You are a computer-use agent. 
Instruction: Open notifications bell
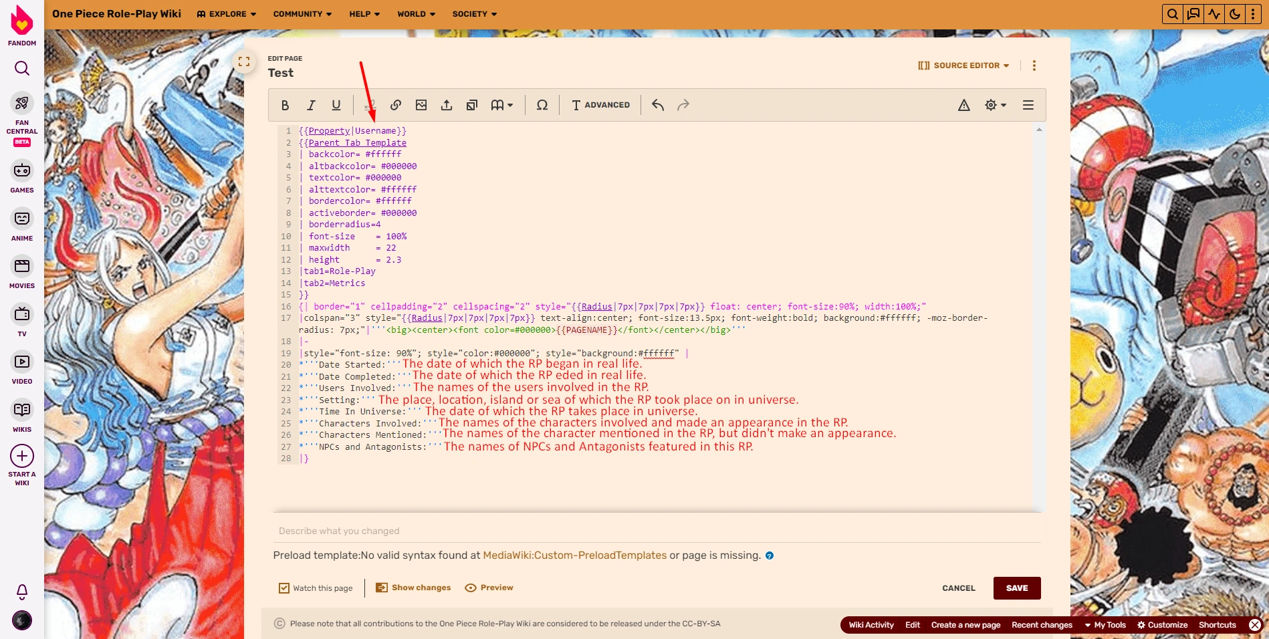pos(22,592)
